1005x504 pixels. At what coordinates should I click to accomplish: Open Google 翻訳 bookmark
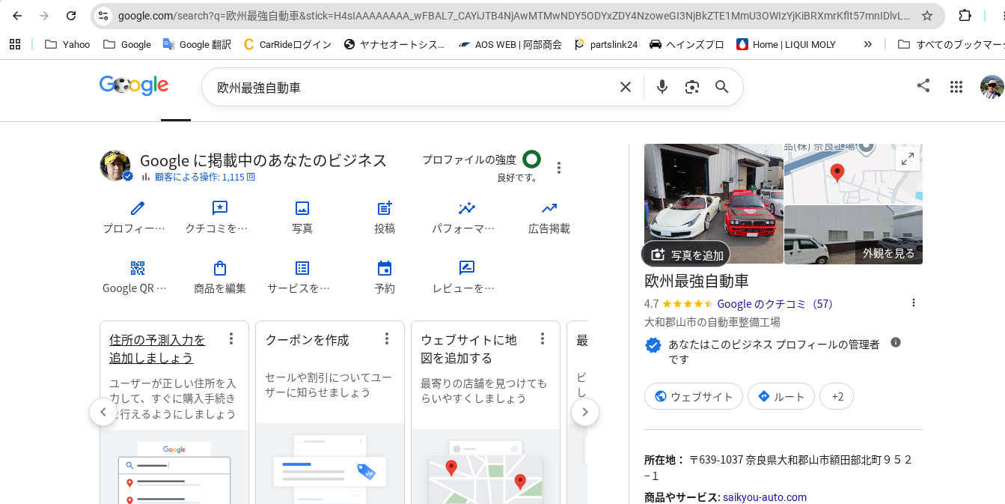click(197, 44)
